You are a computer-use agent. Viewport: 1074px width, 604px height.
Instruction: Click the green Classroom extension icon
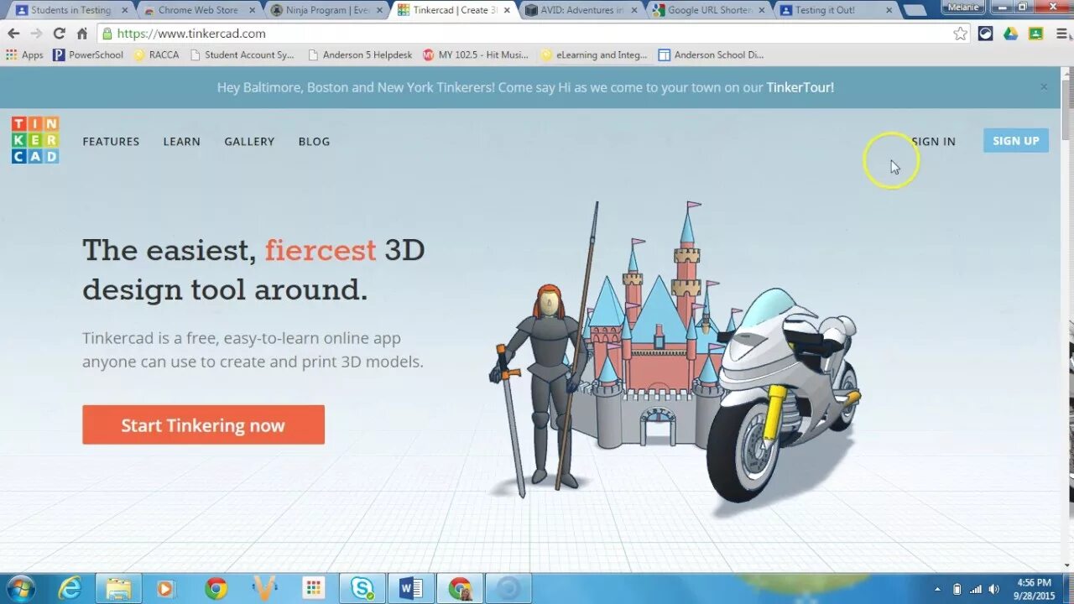coord(1035,34)
